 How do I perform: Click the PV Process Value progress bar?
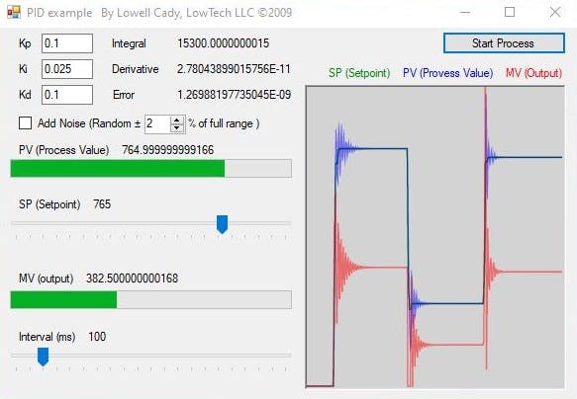point(151,169)
